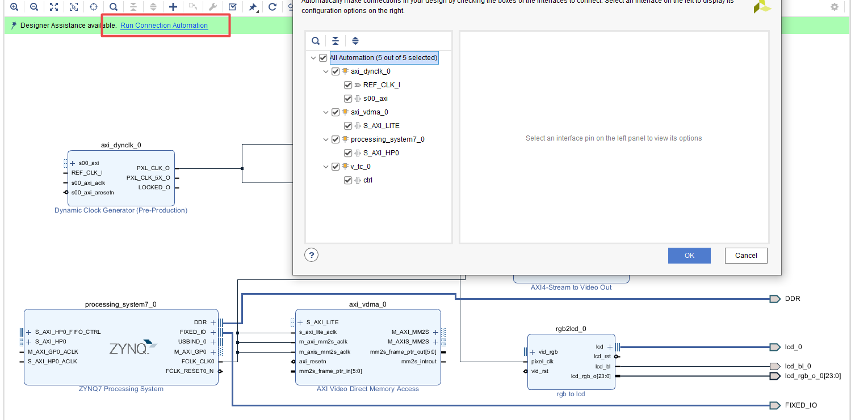Toggle the REF_CLK_I checkbox
851x420 pixels.
(x=348, y=85)
